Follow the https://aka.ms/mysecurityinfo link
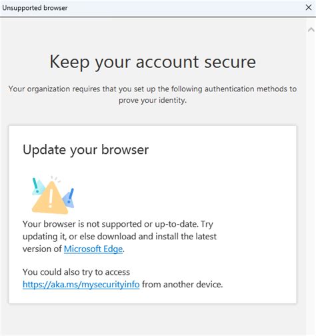This screenshot has width=316, height=336. pos(81,284)
